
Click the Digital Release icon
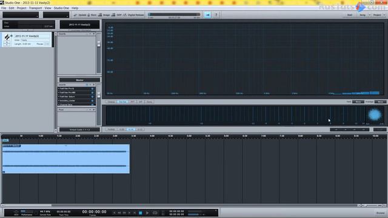click(x=125, y=15)
